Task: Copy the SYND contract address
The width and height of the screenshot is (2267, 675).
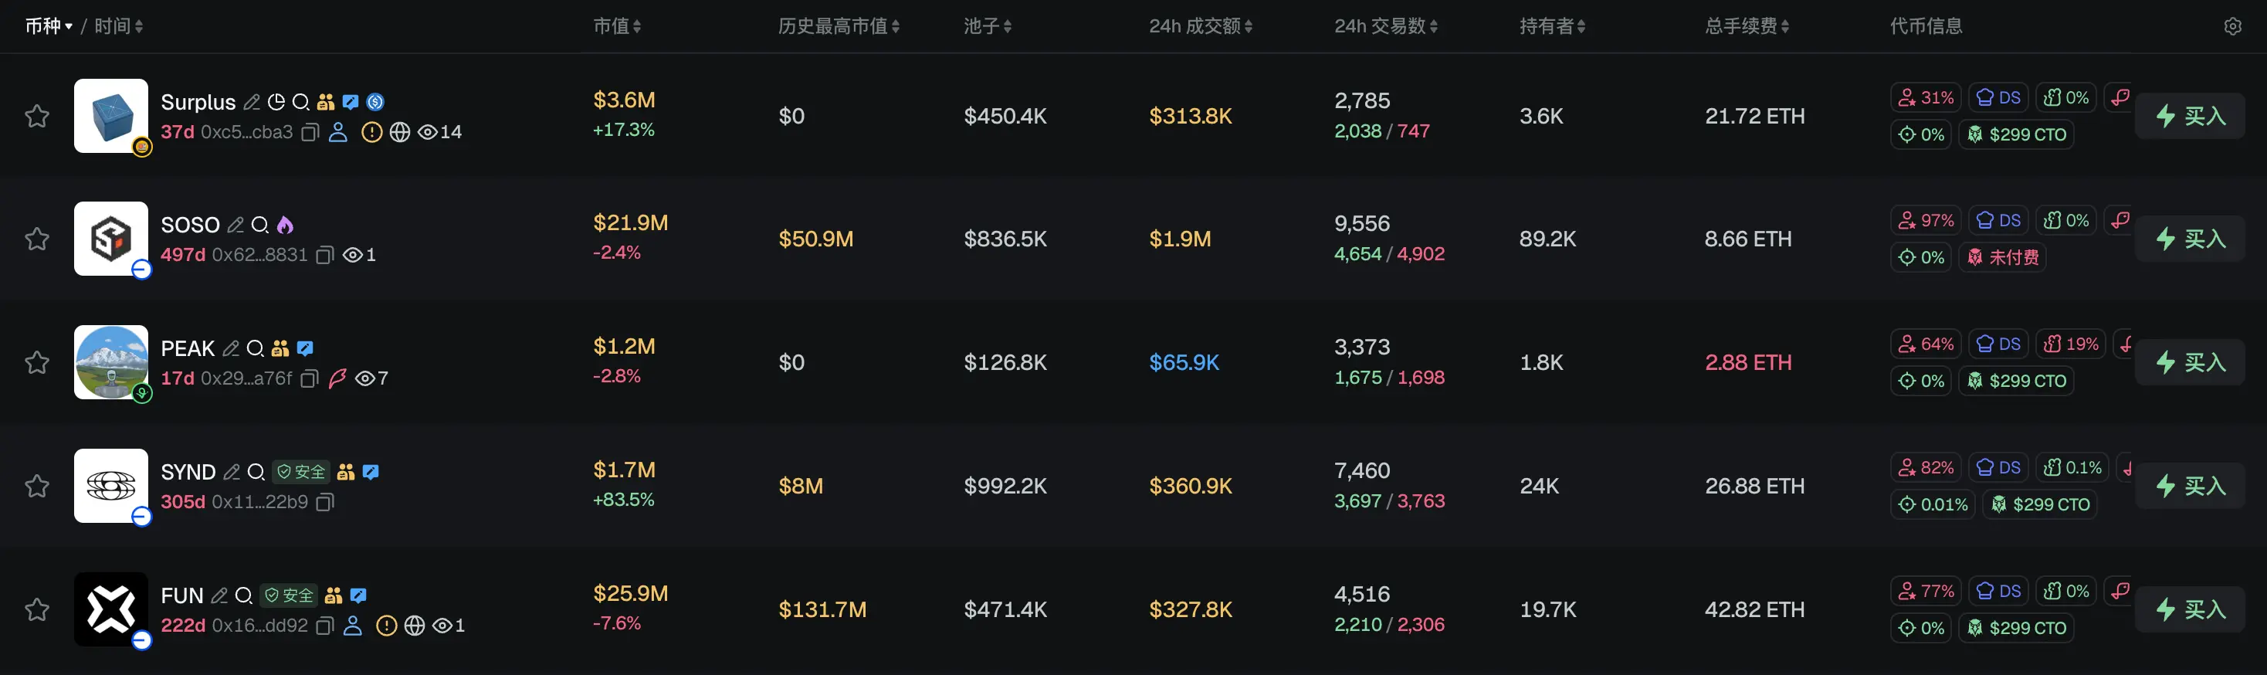Action: (x=325, y=503)
